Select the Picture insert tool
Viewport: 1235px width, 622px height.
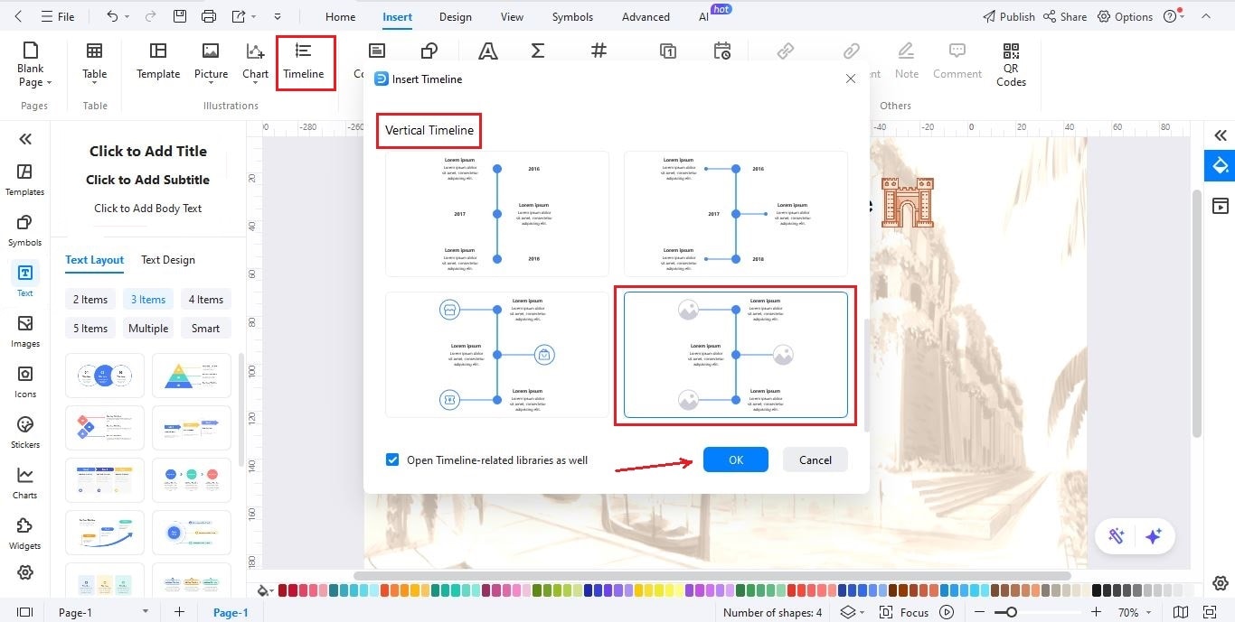pyautogui.click(x=211, y=61)
